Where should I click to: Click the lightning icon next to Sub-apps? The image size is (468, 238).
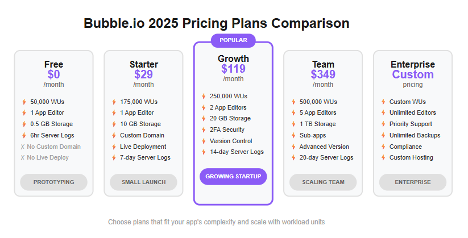[293, 136]
